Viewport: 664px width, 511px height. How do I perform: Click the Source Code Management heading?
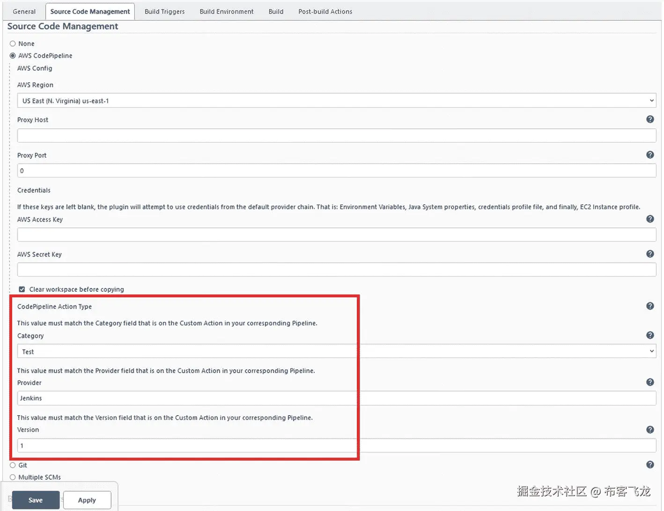tap(63, 26)
